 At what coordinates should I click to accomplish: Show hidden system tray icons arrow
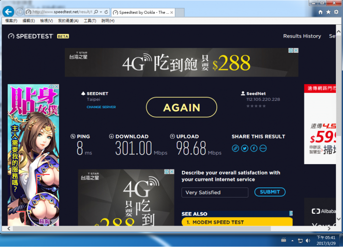click(293, 241)
